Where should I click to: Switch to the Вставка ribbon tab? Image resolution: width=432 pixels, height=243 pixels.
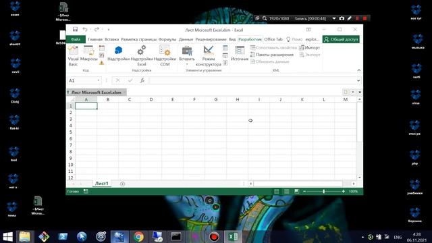tap(111, 39)
